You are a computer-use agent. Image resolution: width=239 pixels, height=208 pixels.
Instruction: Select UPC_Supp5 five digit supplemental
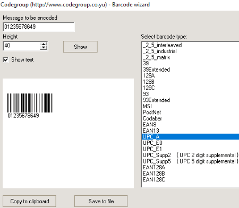click(191, 161)
